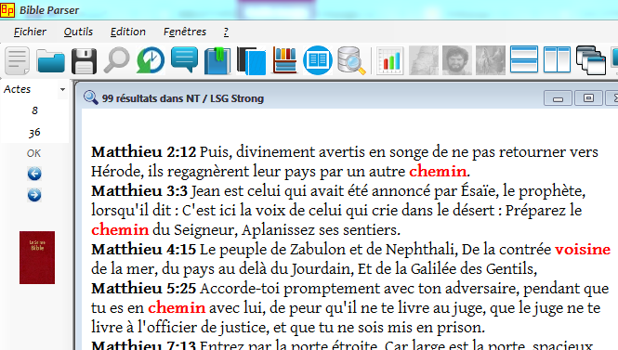This screenshot has width=618, height=350.
Task: Click the blue speech bubble comments icon
Action: [x=184, y=59]
